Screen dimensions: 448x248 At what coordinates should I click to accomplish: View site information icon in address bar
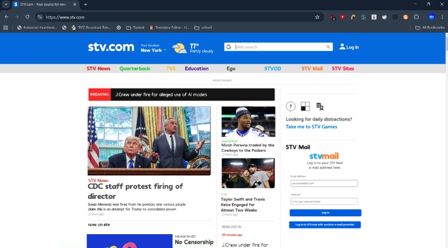click(40, 17)
